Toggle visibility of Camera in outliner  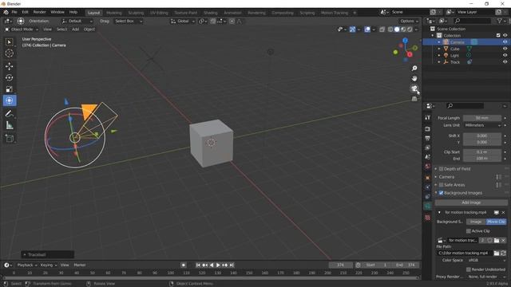[505, 42]
